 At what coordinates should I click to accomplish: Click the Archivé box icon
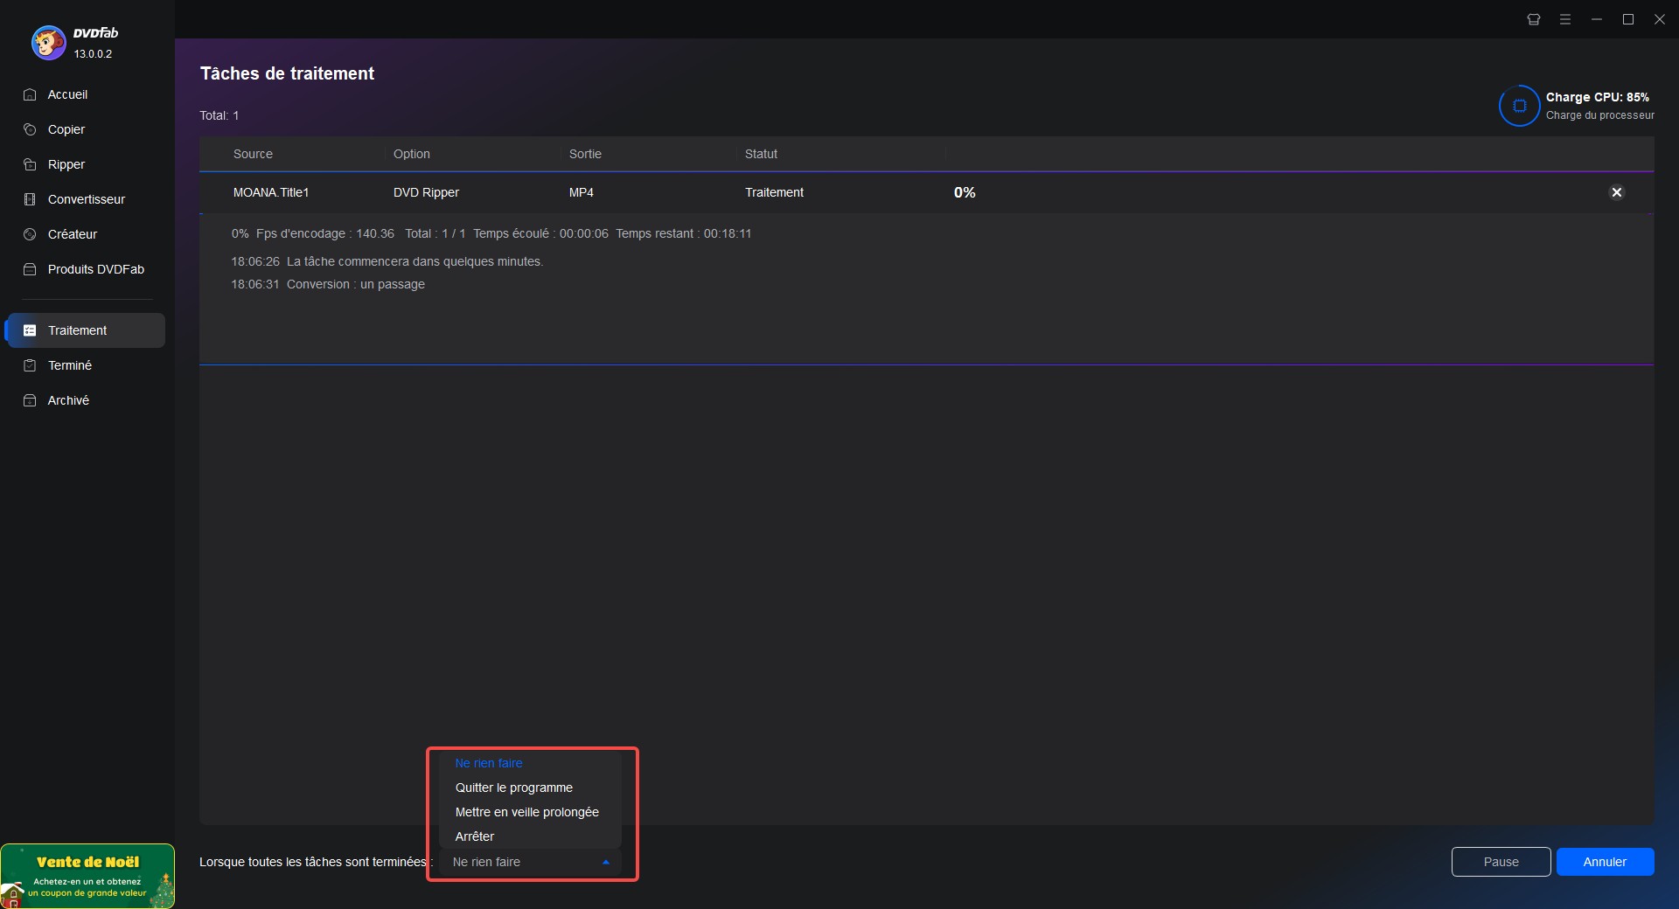tap(30, 400)
